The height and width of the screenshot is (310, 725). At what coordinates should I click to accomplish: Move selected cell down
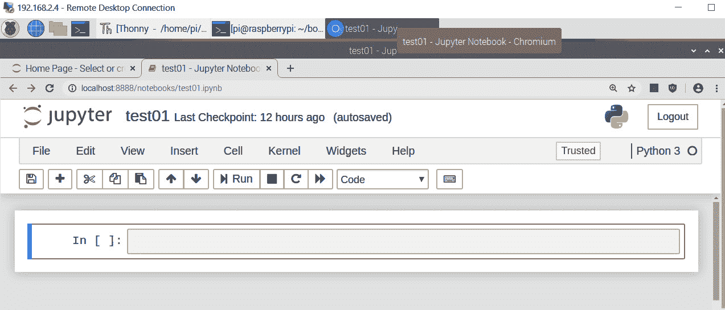[196, 179]
